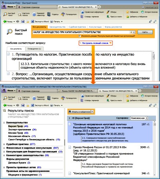This screenshot has width=160, height=179.
Task: Open Карточка поиска in top window toolbar
Action: coord(24,14)
